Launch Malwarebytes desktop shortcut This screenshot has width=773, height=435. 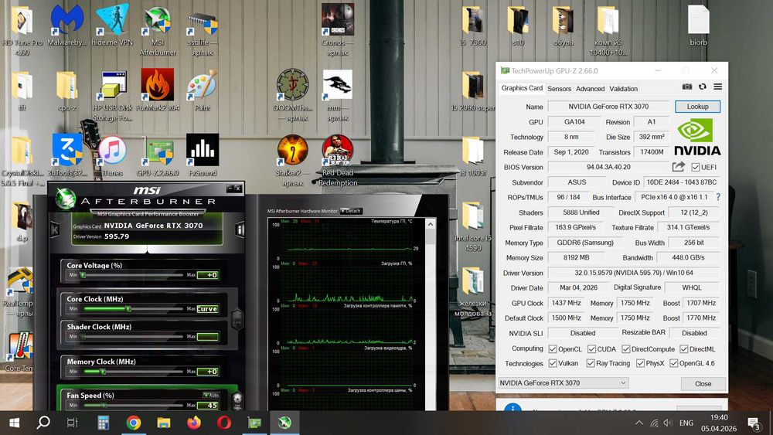[x=66, y=25]
